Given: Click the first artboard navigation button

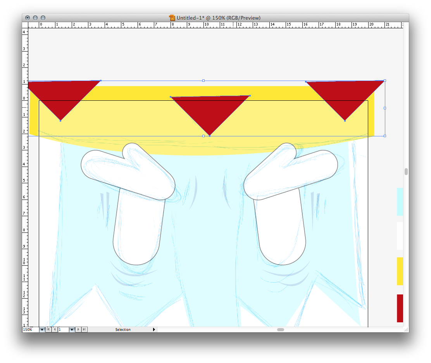Looking at the screenshot, I should (x=48, y=329).
